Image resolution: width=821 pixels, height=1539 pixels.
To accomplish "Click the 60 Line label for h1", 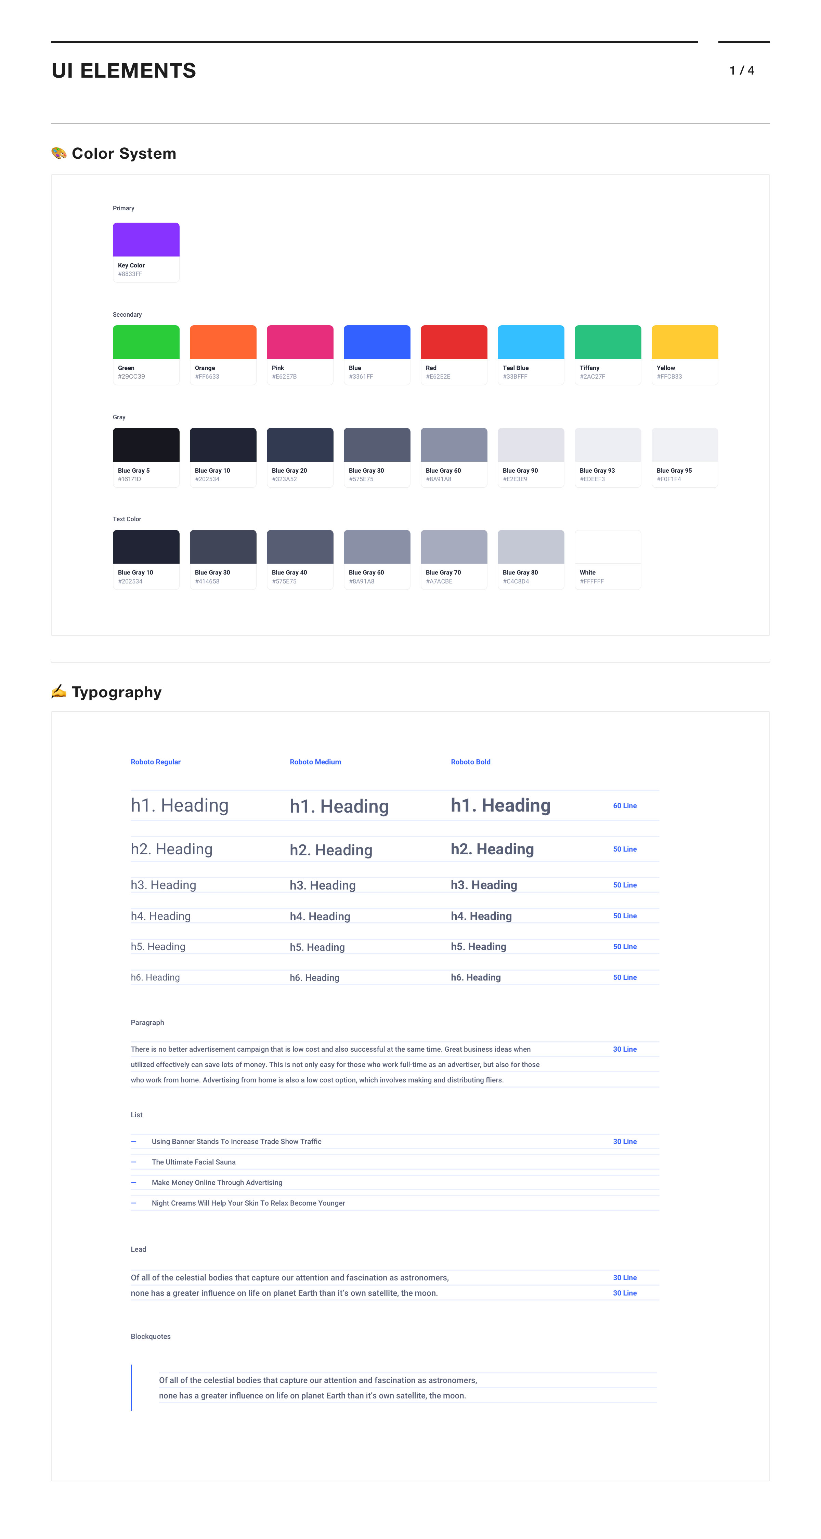I will pyautogui.click(x=624, y=806).
